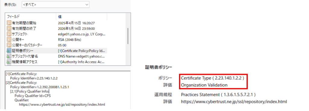This screenshot has width=309, height=111.
Task: Click the サブジェクト代替名 extension icon
Action: [x=9, y=56]
